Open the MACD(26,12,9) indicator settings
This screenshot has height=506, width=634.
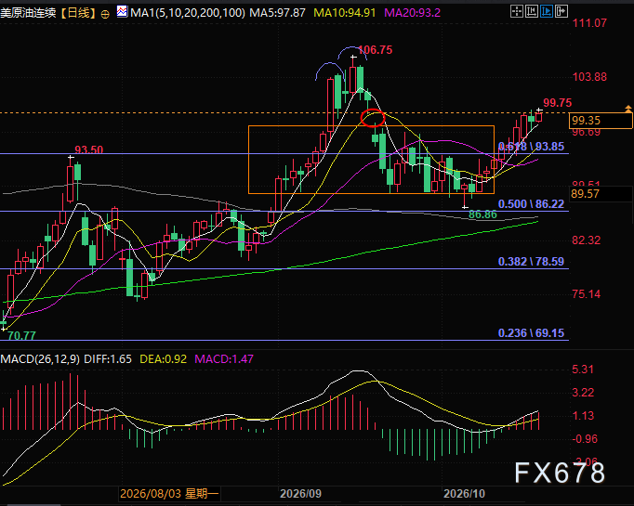40,359
